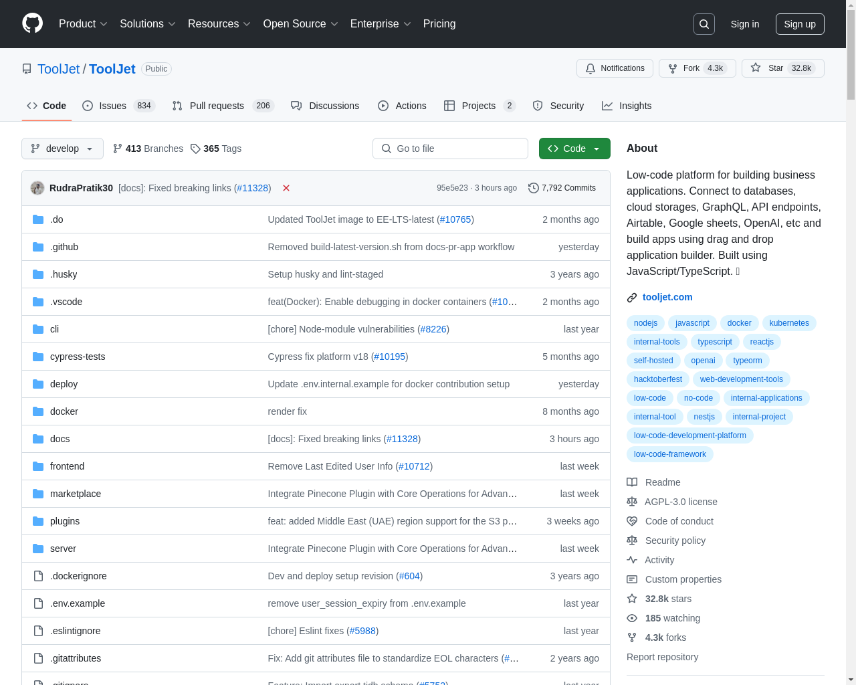
Task: Expand the Solutions menu
Action: [147, 24]
